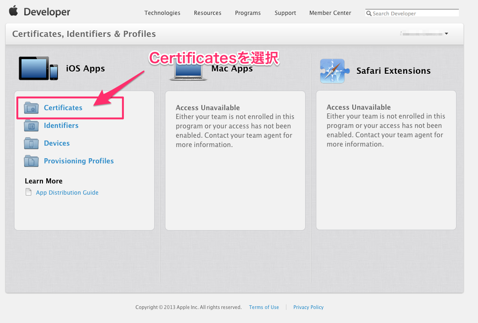Viewport: 478px width, 323px height.
Task: Click the Apple logo in the header
Action: pos(13,11)
